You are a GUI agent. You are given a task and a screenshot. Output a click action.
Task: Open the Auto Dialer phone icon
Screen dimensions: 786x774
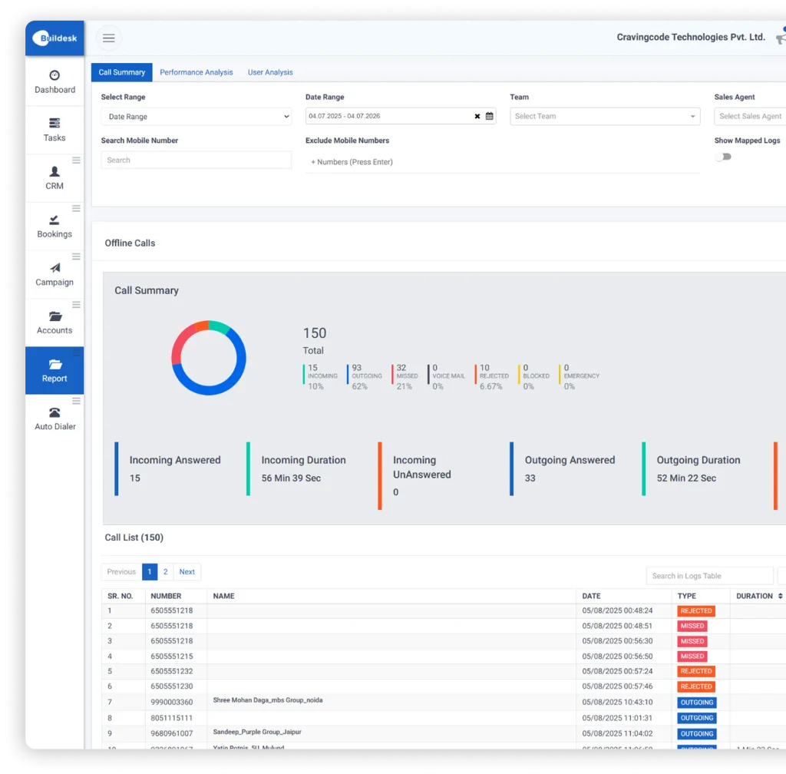54,412
